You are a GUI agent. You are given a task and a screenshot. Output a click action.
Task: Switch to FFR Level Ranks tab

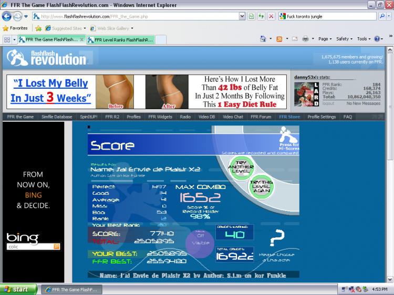(121, 40)
